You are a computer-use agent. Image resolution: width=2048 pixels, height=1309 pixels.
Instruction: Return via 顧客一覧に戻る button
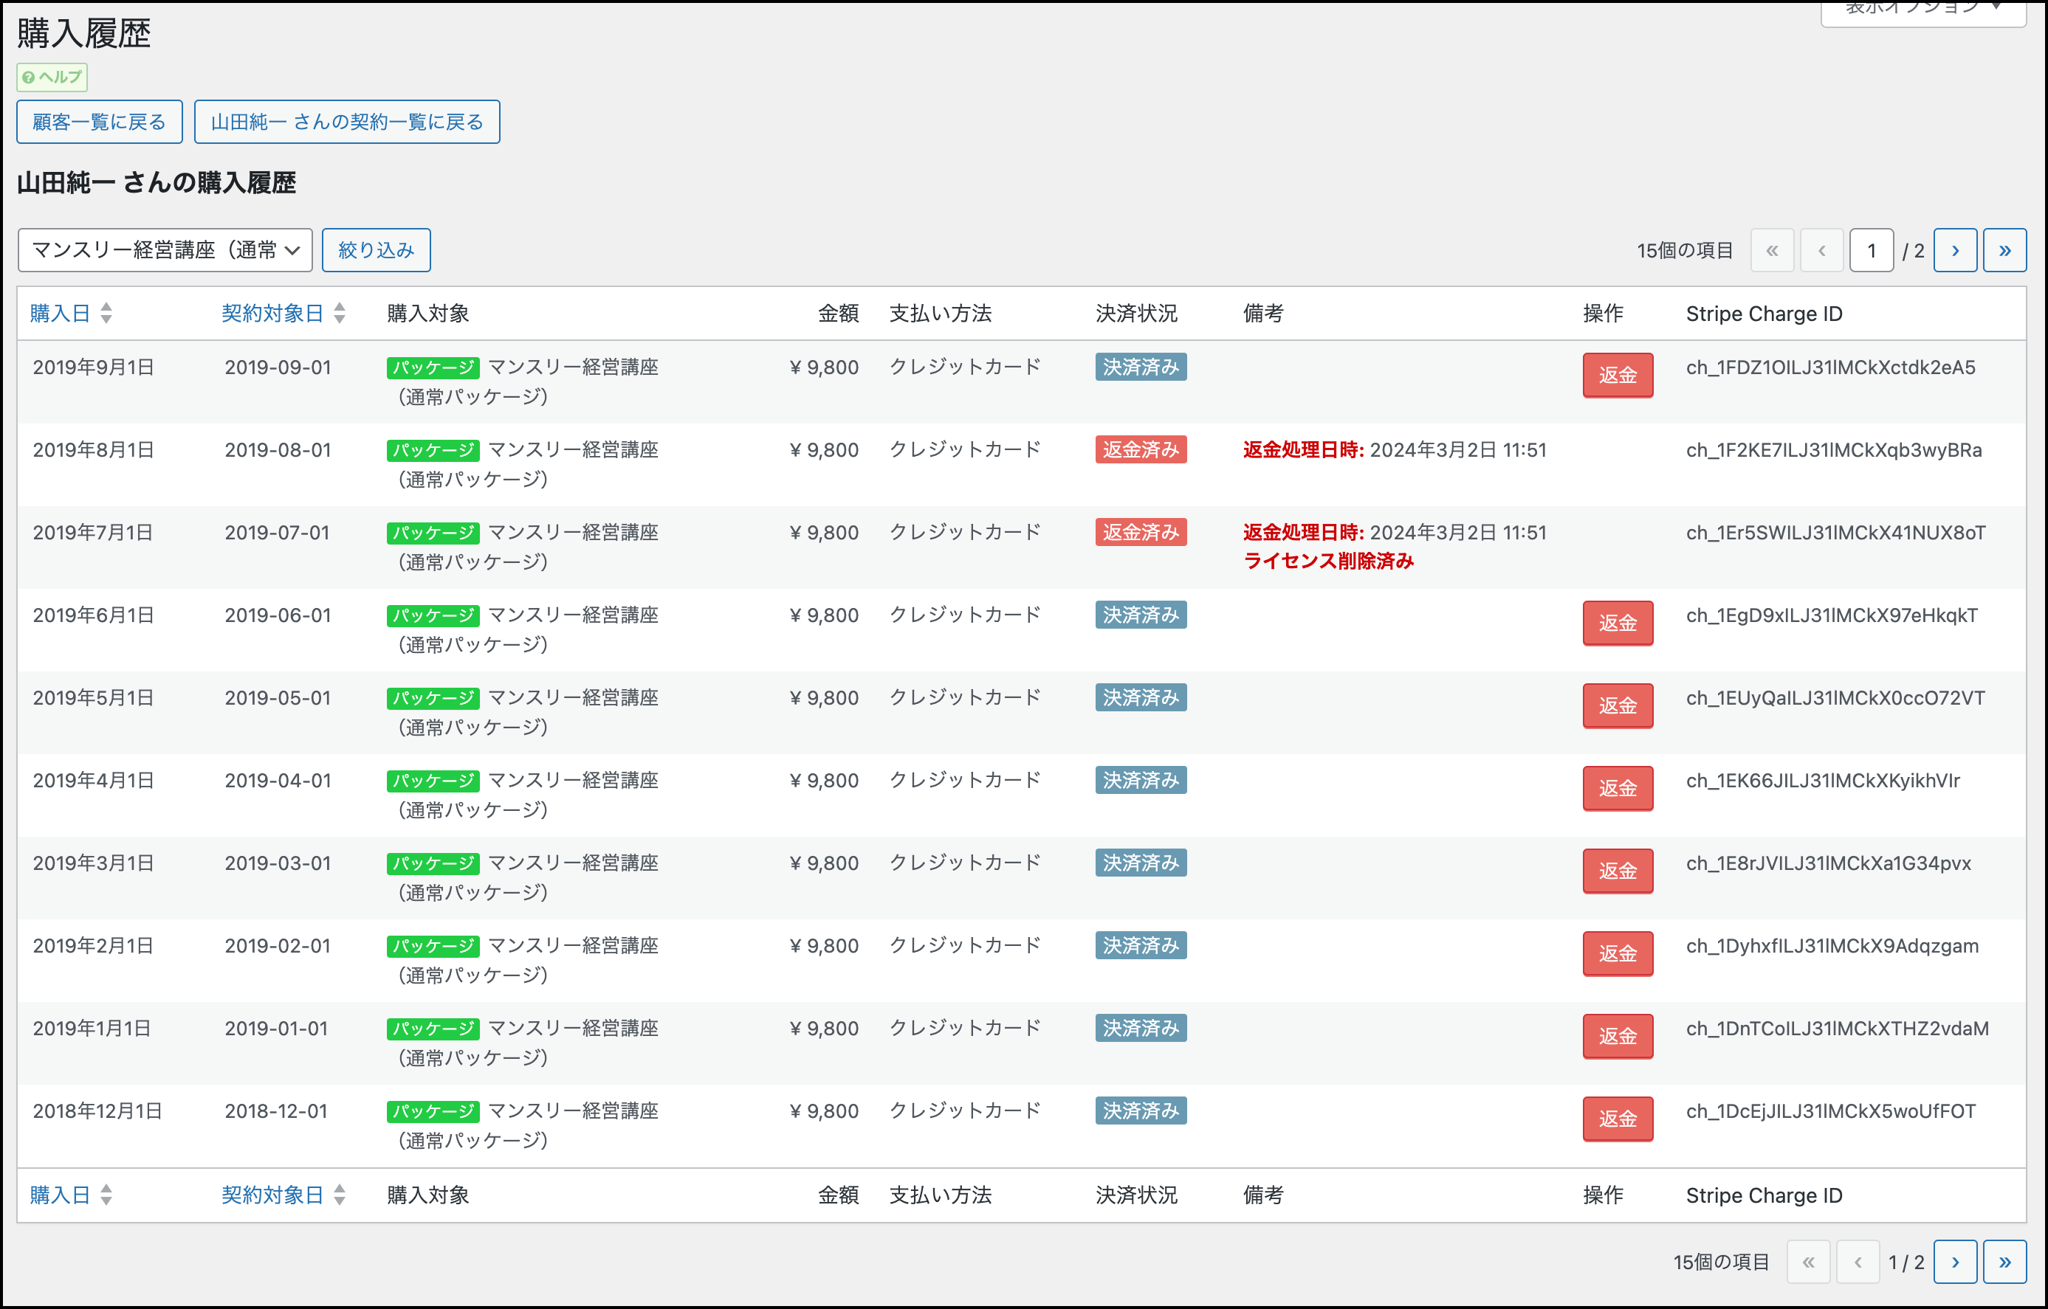100,122
